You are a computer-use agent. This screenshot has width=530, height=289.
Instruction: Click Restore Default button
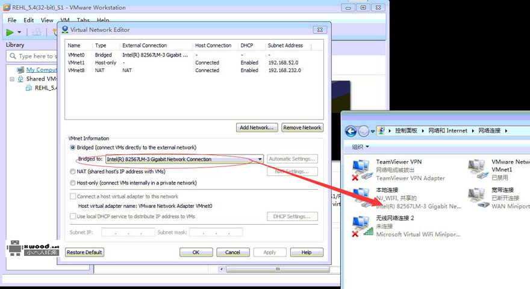(84, 252)
